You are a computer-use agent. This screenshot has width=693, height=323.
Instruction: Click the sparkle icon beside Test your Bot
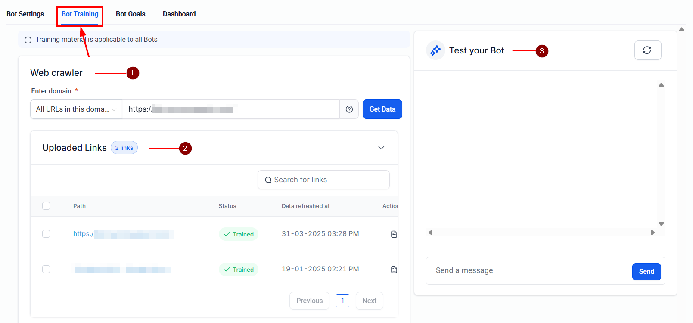click(x=435, y=50)
